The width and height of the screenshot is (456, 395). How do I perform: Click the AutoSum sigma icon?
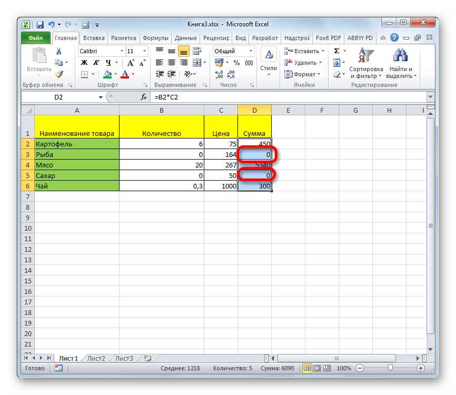(x=336, y=51)
